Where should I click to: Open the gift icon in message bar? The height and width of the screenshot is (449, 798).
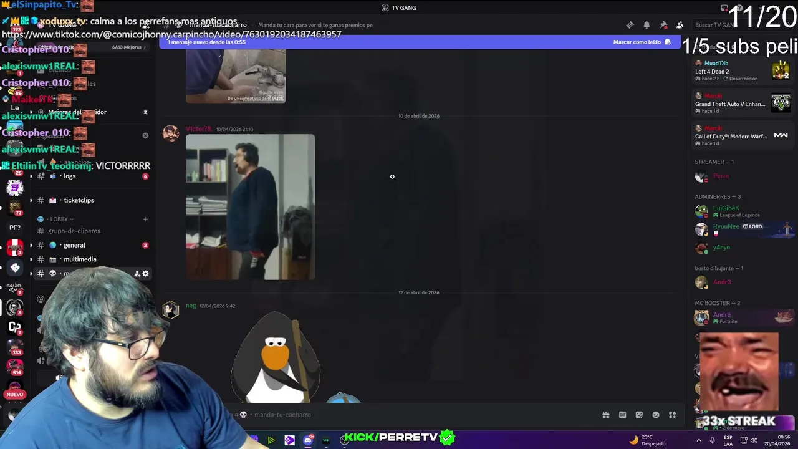[x=605, y=415]
